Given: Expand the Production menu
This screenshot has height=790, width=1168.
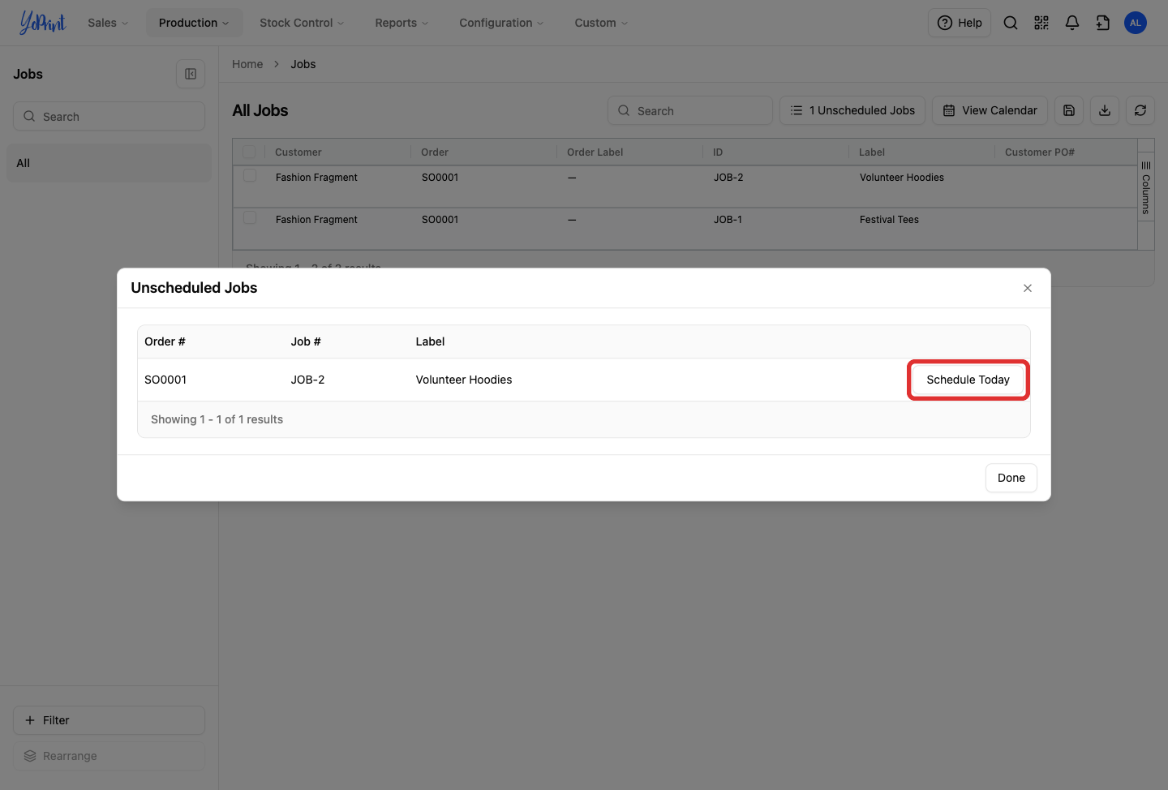Looking at the screenshot, I should click(194, 23).
